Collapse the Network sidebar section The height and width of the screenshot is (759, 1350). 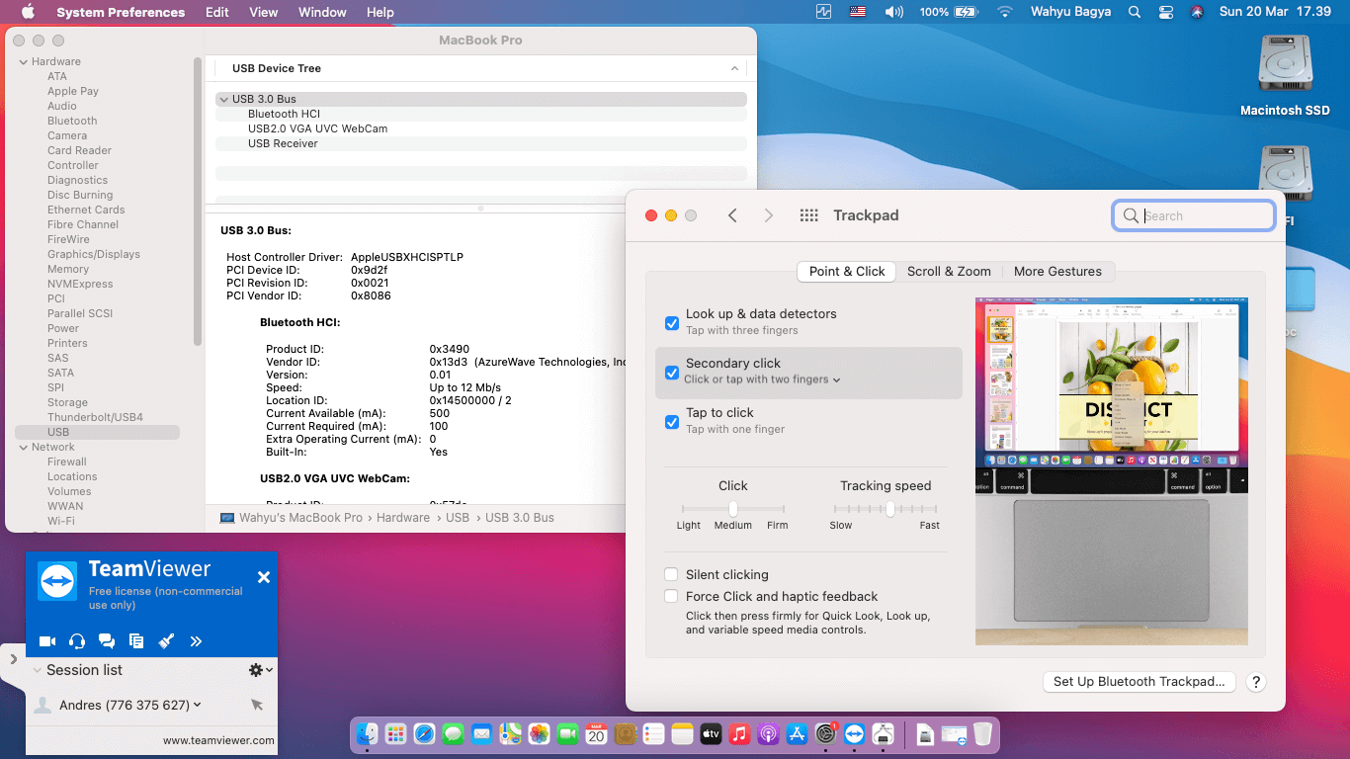[24, 447]
